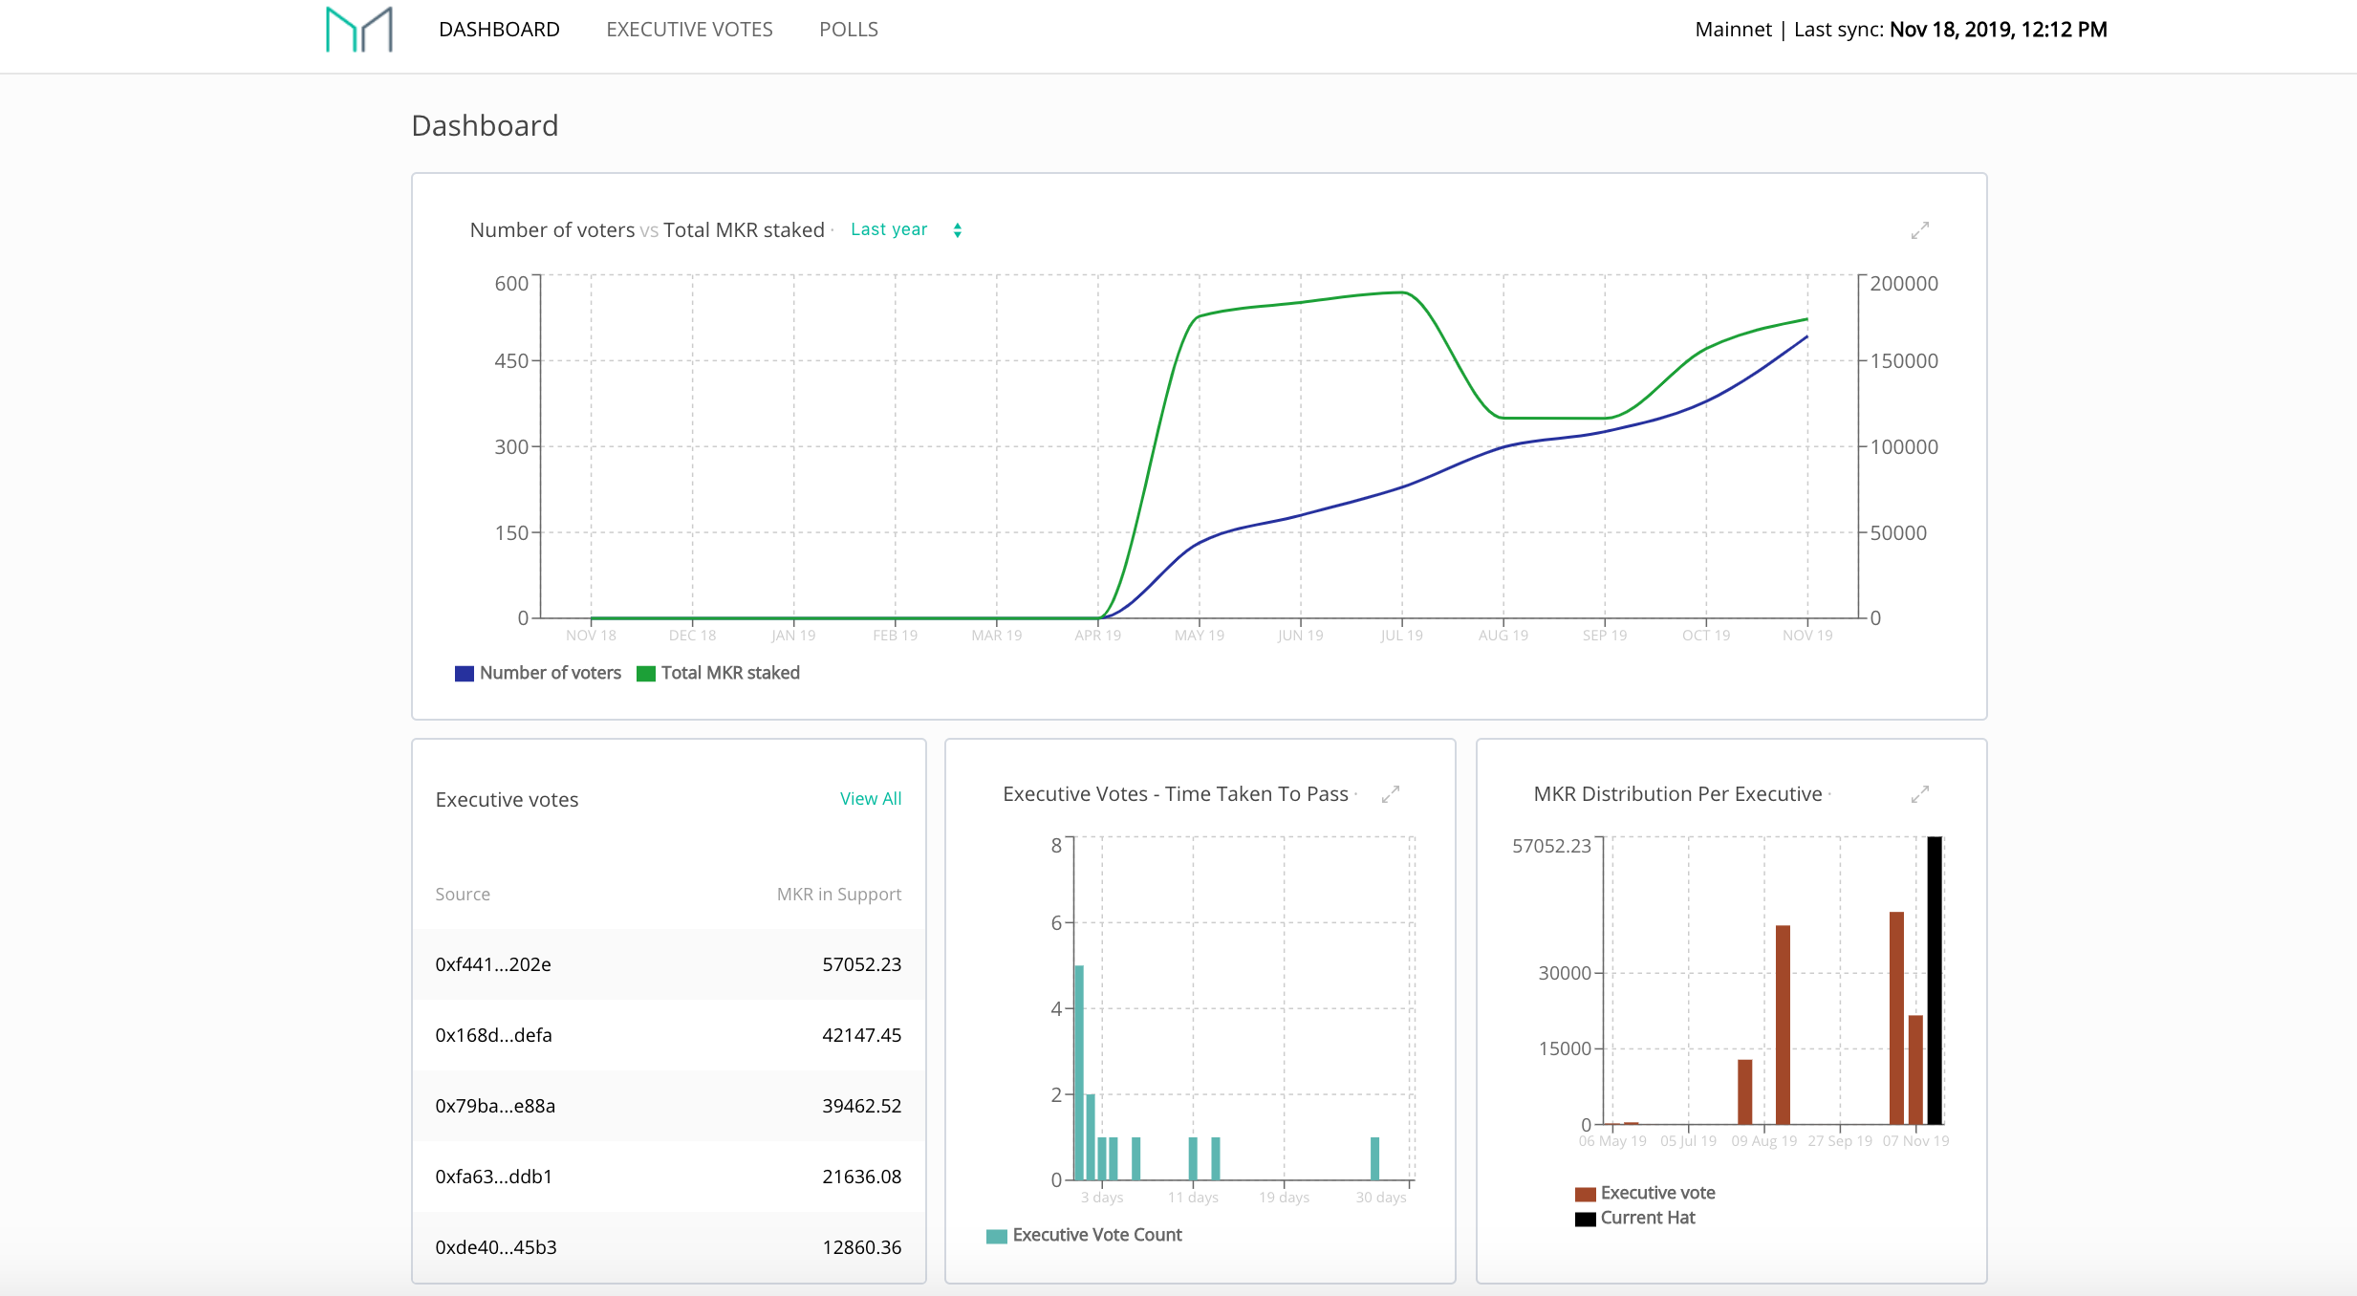Expand the MKR Distribution Per Executive chart

[1919, 794]
